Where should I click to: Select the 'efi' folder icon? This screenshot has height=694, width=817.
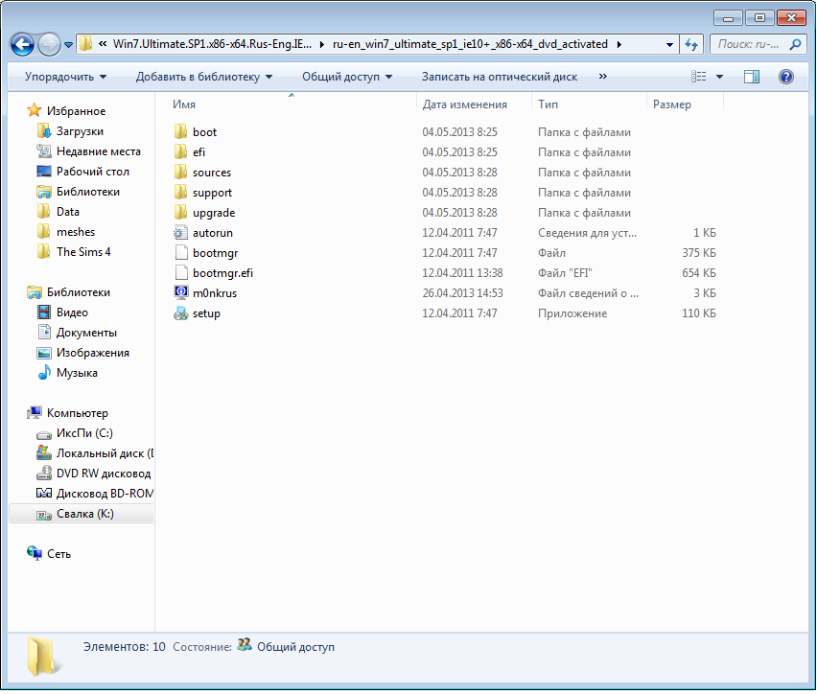[x=181, y=152]
